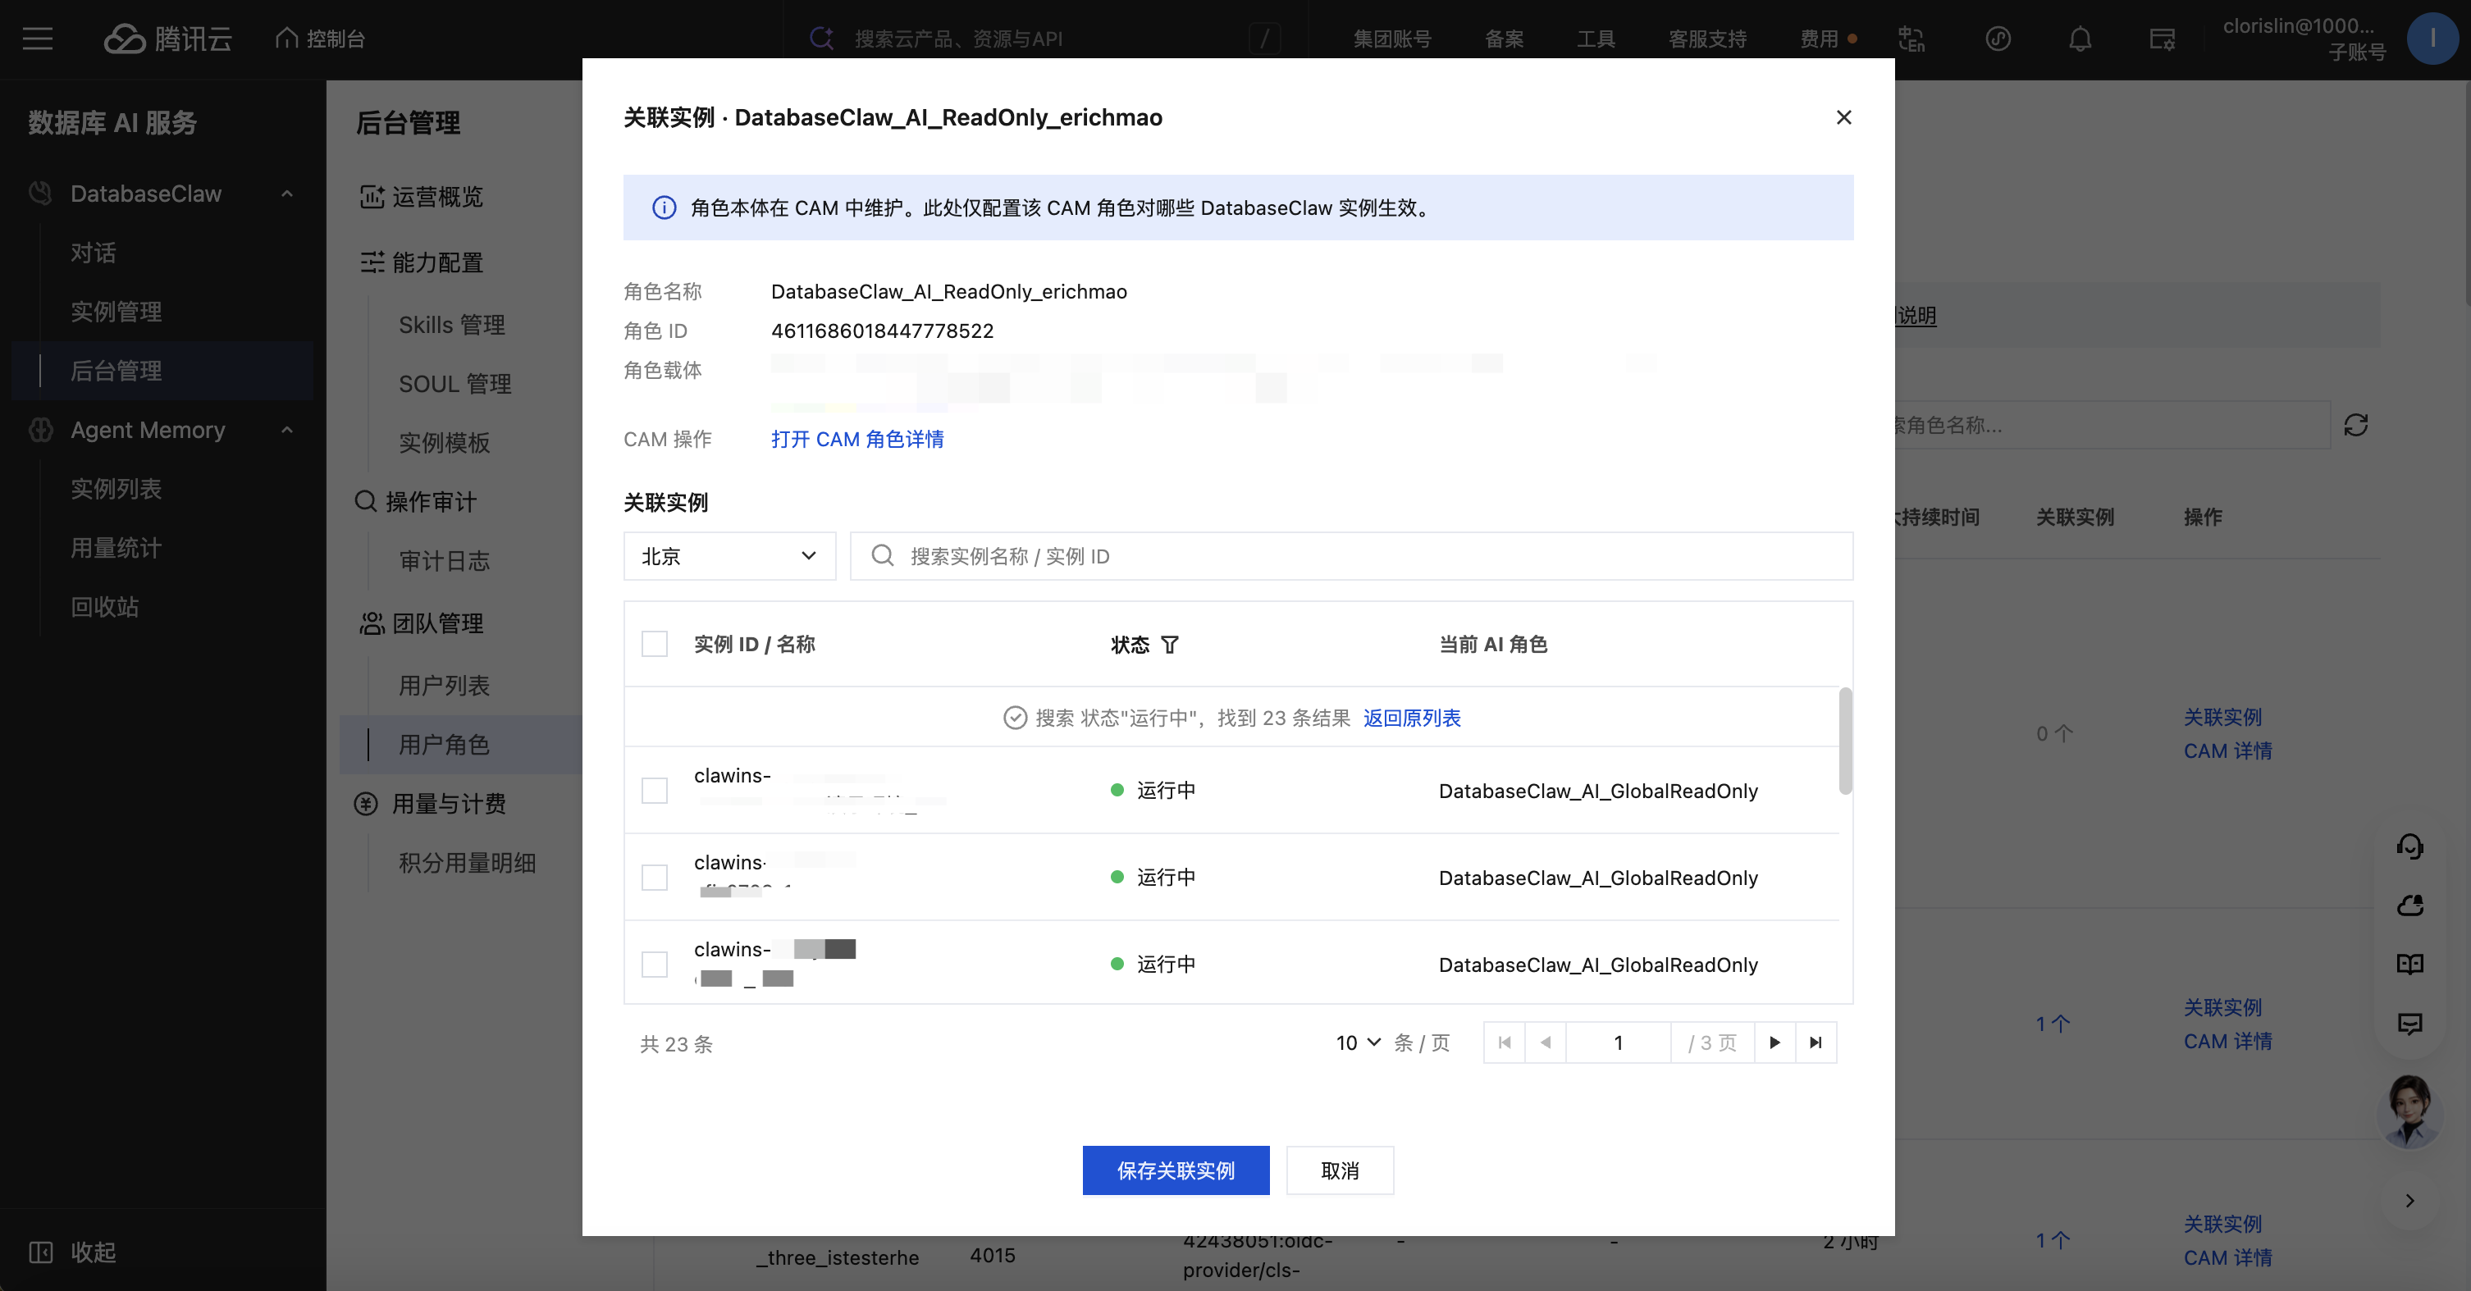The width and height of the screenshot is (2471, 1291).
Task: Open 积分用量明细 in the admin menu
Action: pos(467,863)
